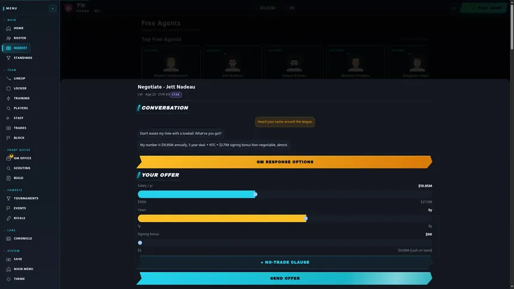514x289 pixels.
Task: Collapse the Front Office section header
Action: pyautogui.click(x=17, y=150)
